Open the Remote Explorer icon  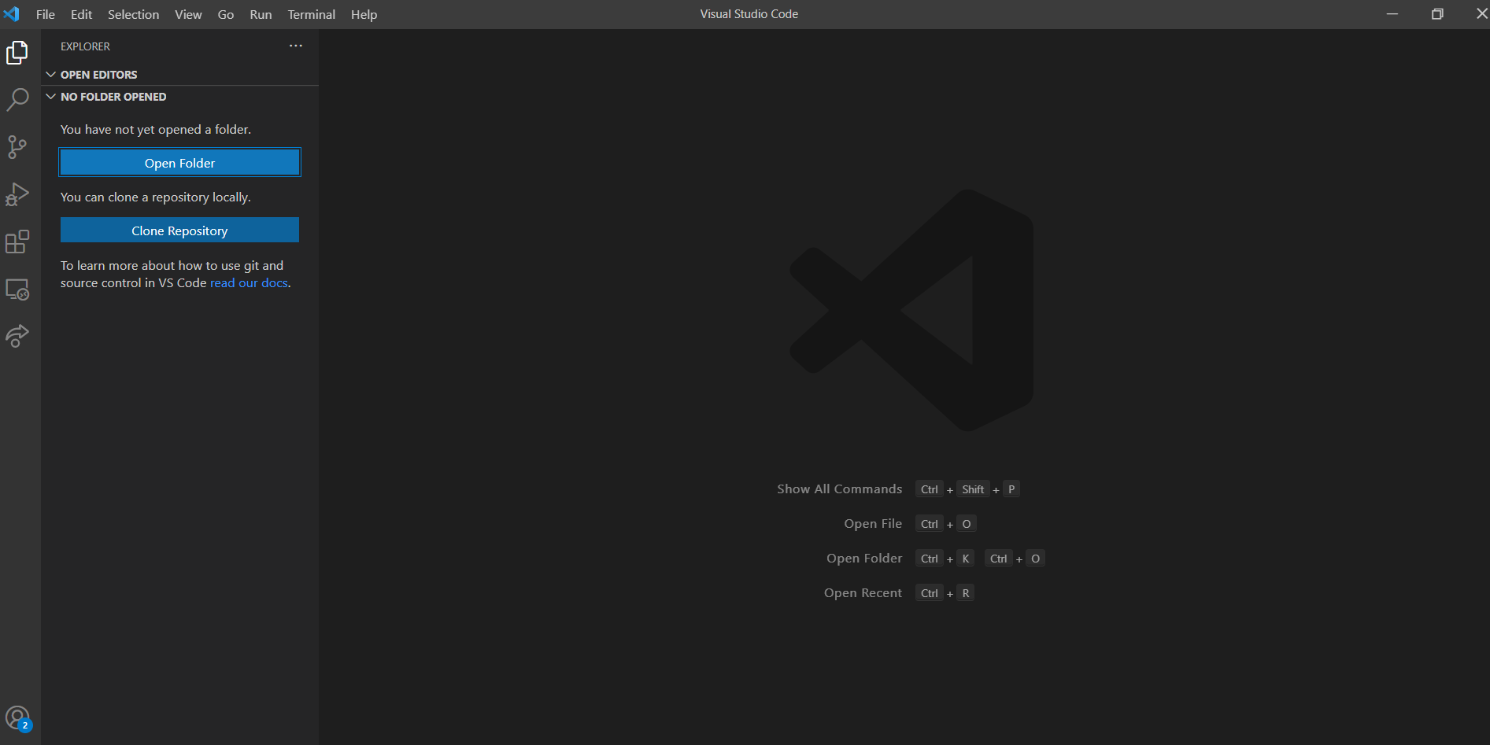click(17, 290)
